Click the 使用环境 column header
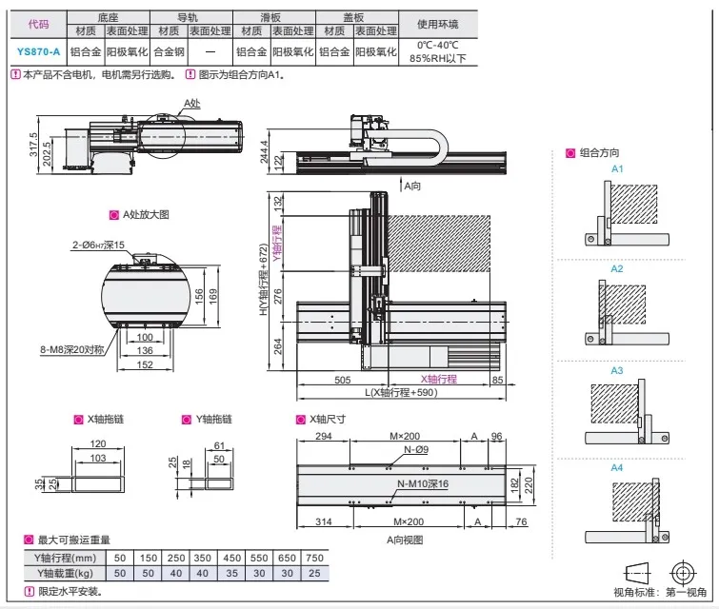 [437, 24]
